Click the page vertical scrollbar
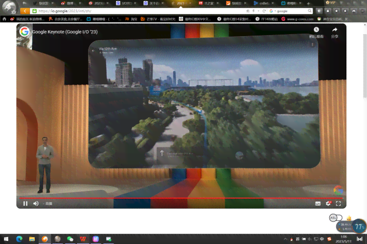 (x=365, y=66)
